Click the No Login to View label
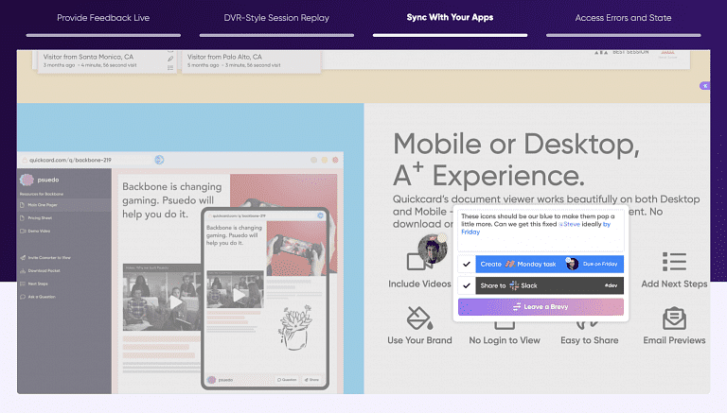The image size is (727, 413). [x=505, y=340]
